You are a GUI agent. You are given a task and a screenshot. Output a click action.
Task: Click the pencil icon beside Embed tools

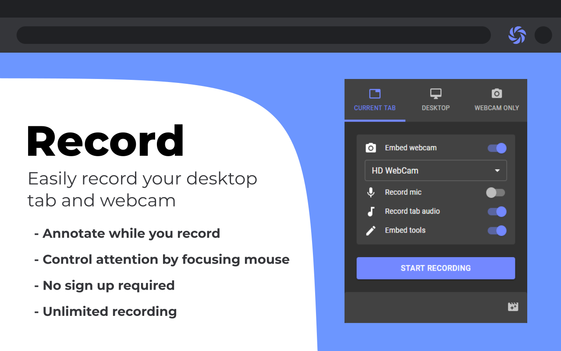coord(371,230)
